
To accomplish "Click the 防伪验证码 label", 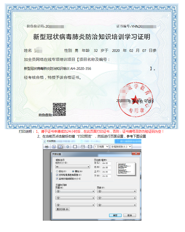I will coord(35,26).
